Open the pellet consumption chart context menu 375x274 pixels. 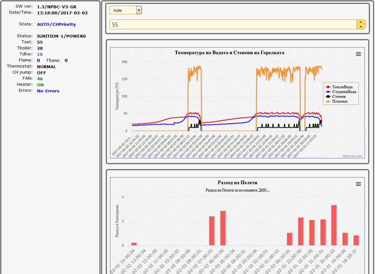click(358, 184)
